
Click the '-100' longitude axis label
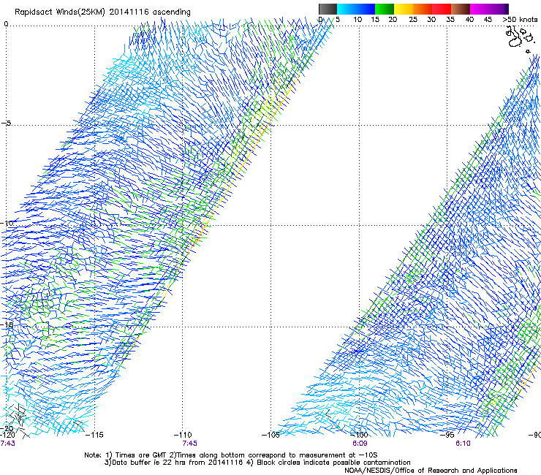coord(359,435)
